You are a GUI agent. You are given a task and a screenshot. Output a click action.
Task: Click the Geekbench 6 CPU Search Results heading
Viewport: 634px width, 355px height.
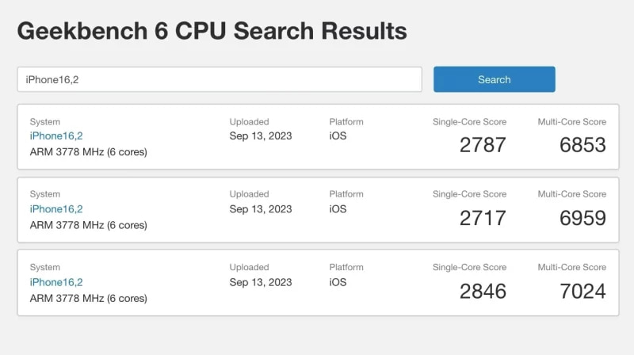pos(212,31)
